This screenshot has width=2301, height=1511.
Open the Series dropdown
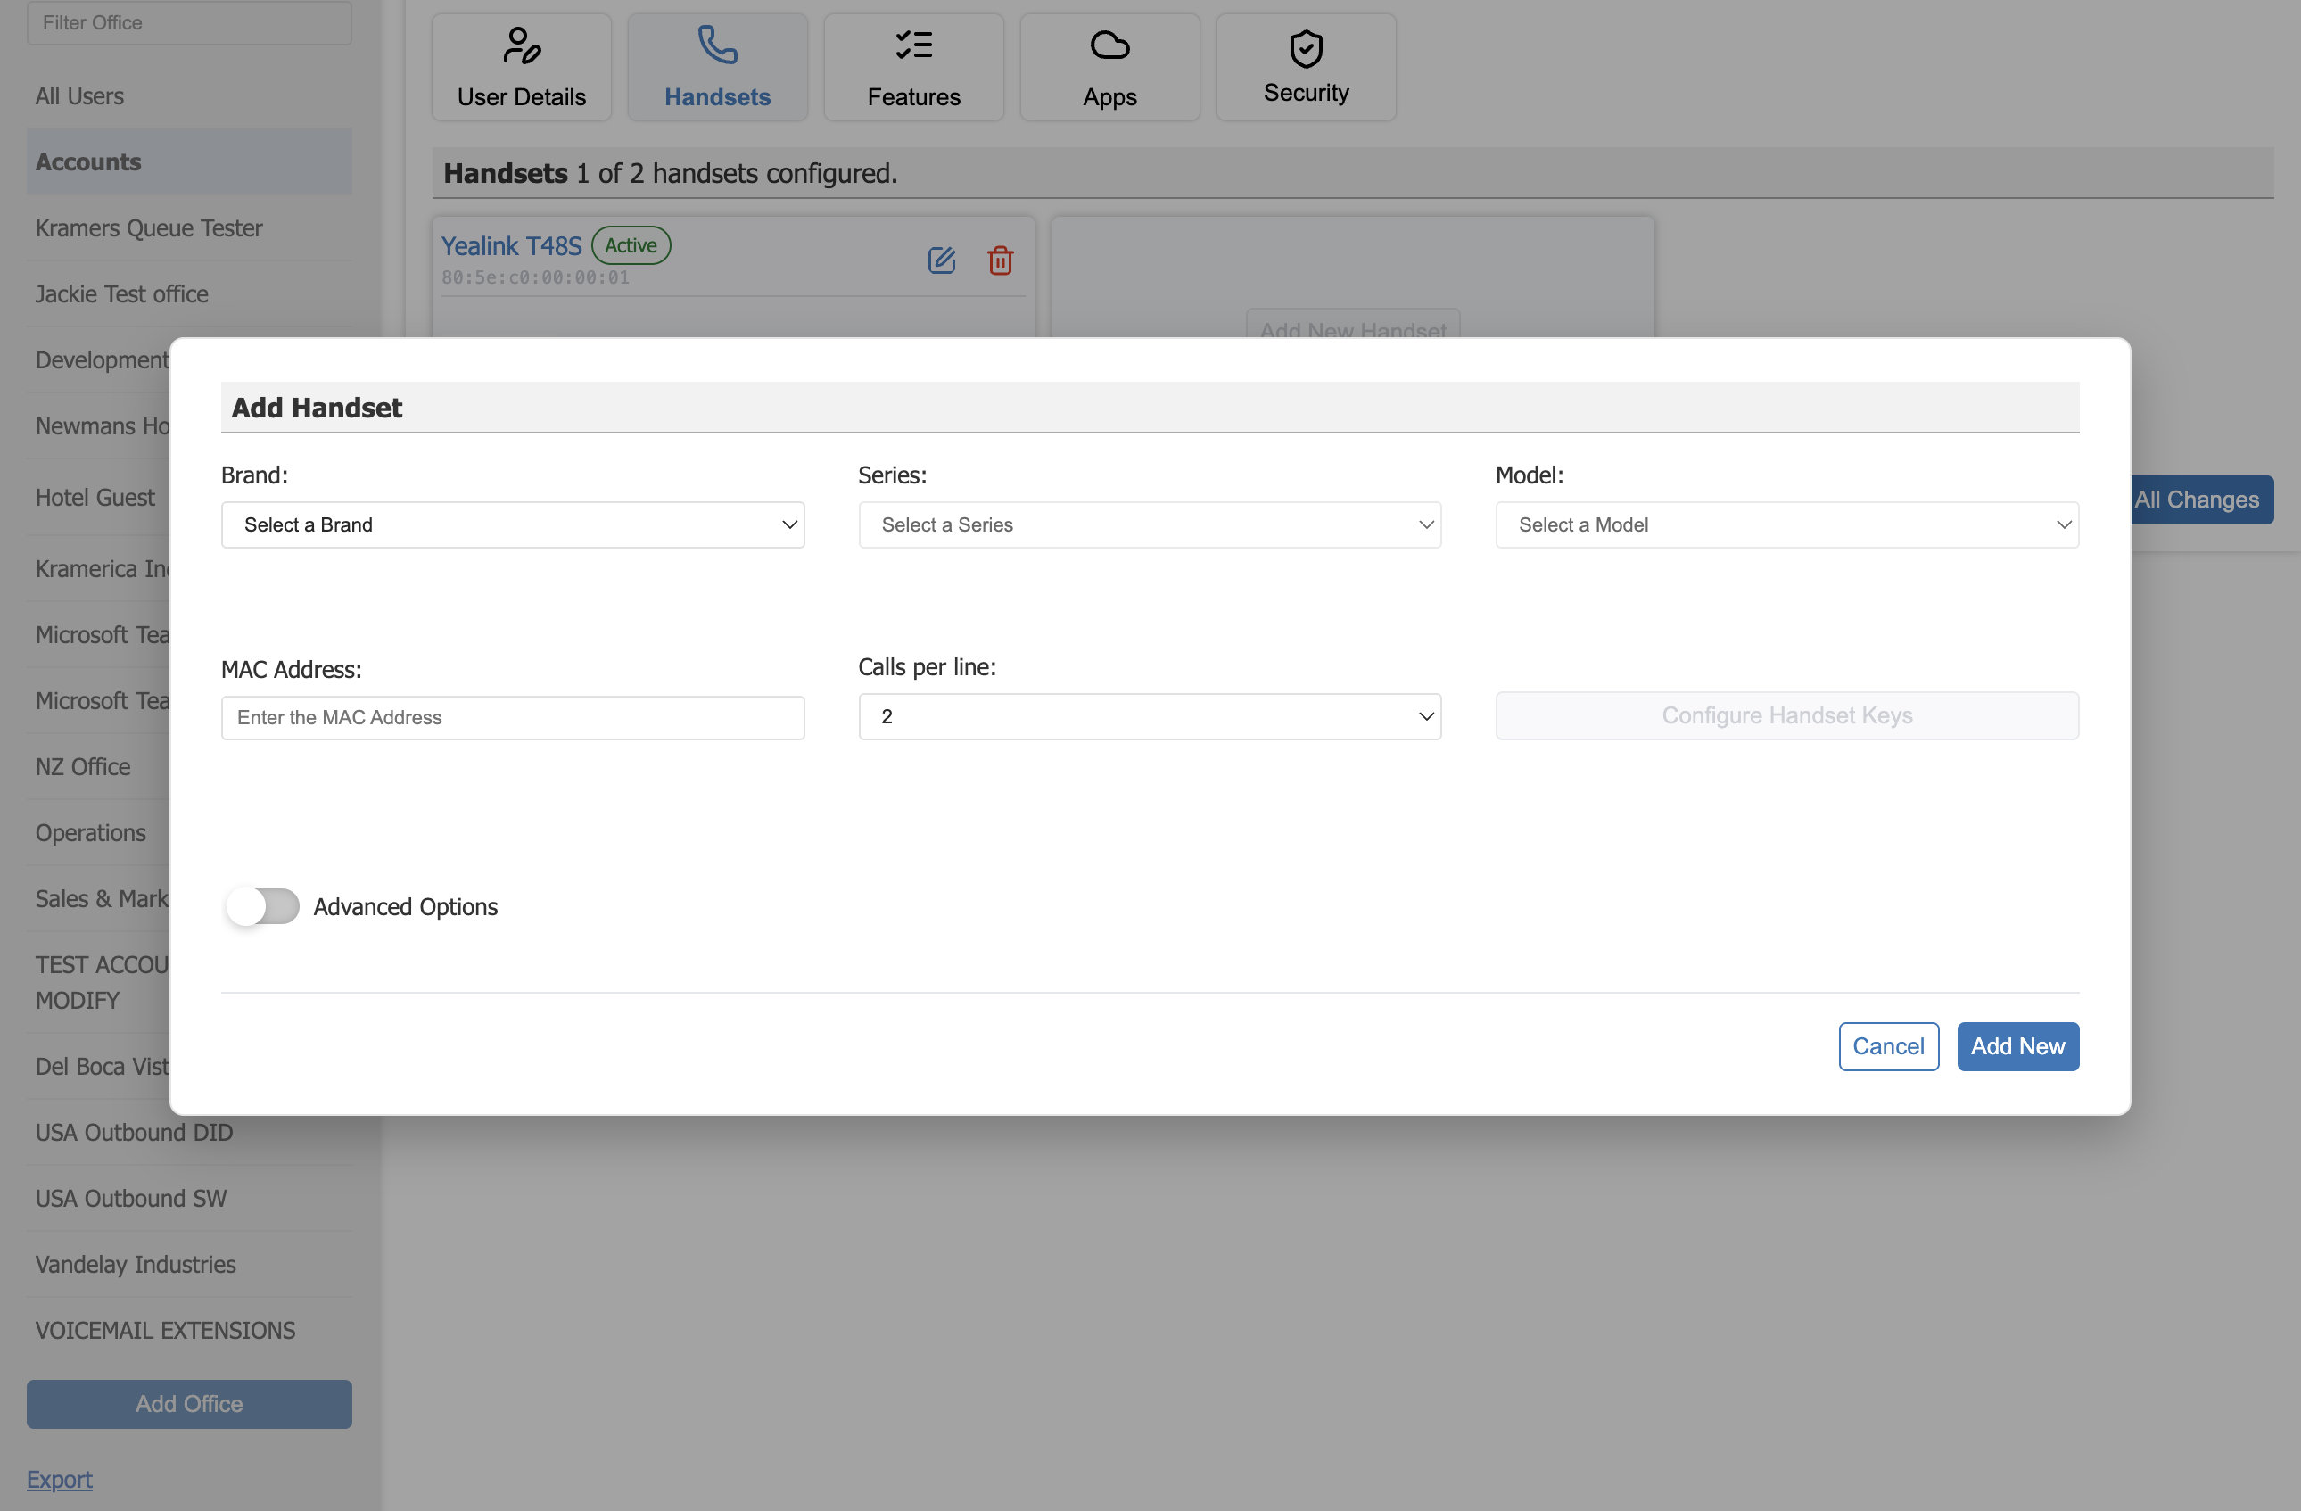pyautogui.click(x=1150, y=525)
